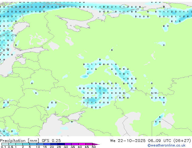Click the "0.5" legend scale label
192x148 pixels.
coord(11,147)
